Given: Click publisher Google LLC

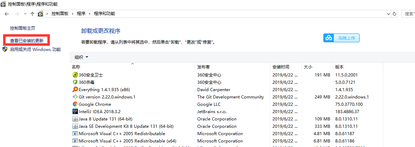Looking at the screenshot, I should [x=209, y=104].
